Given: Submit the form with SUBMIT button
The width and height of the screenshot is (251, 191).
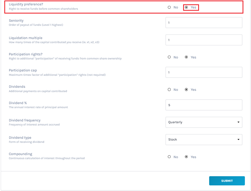Looking at the screenshot, I should 227,181.
